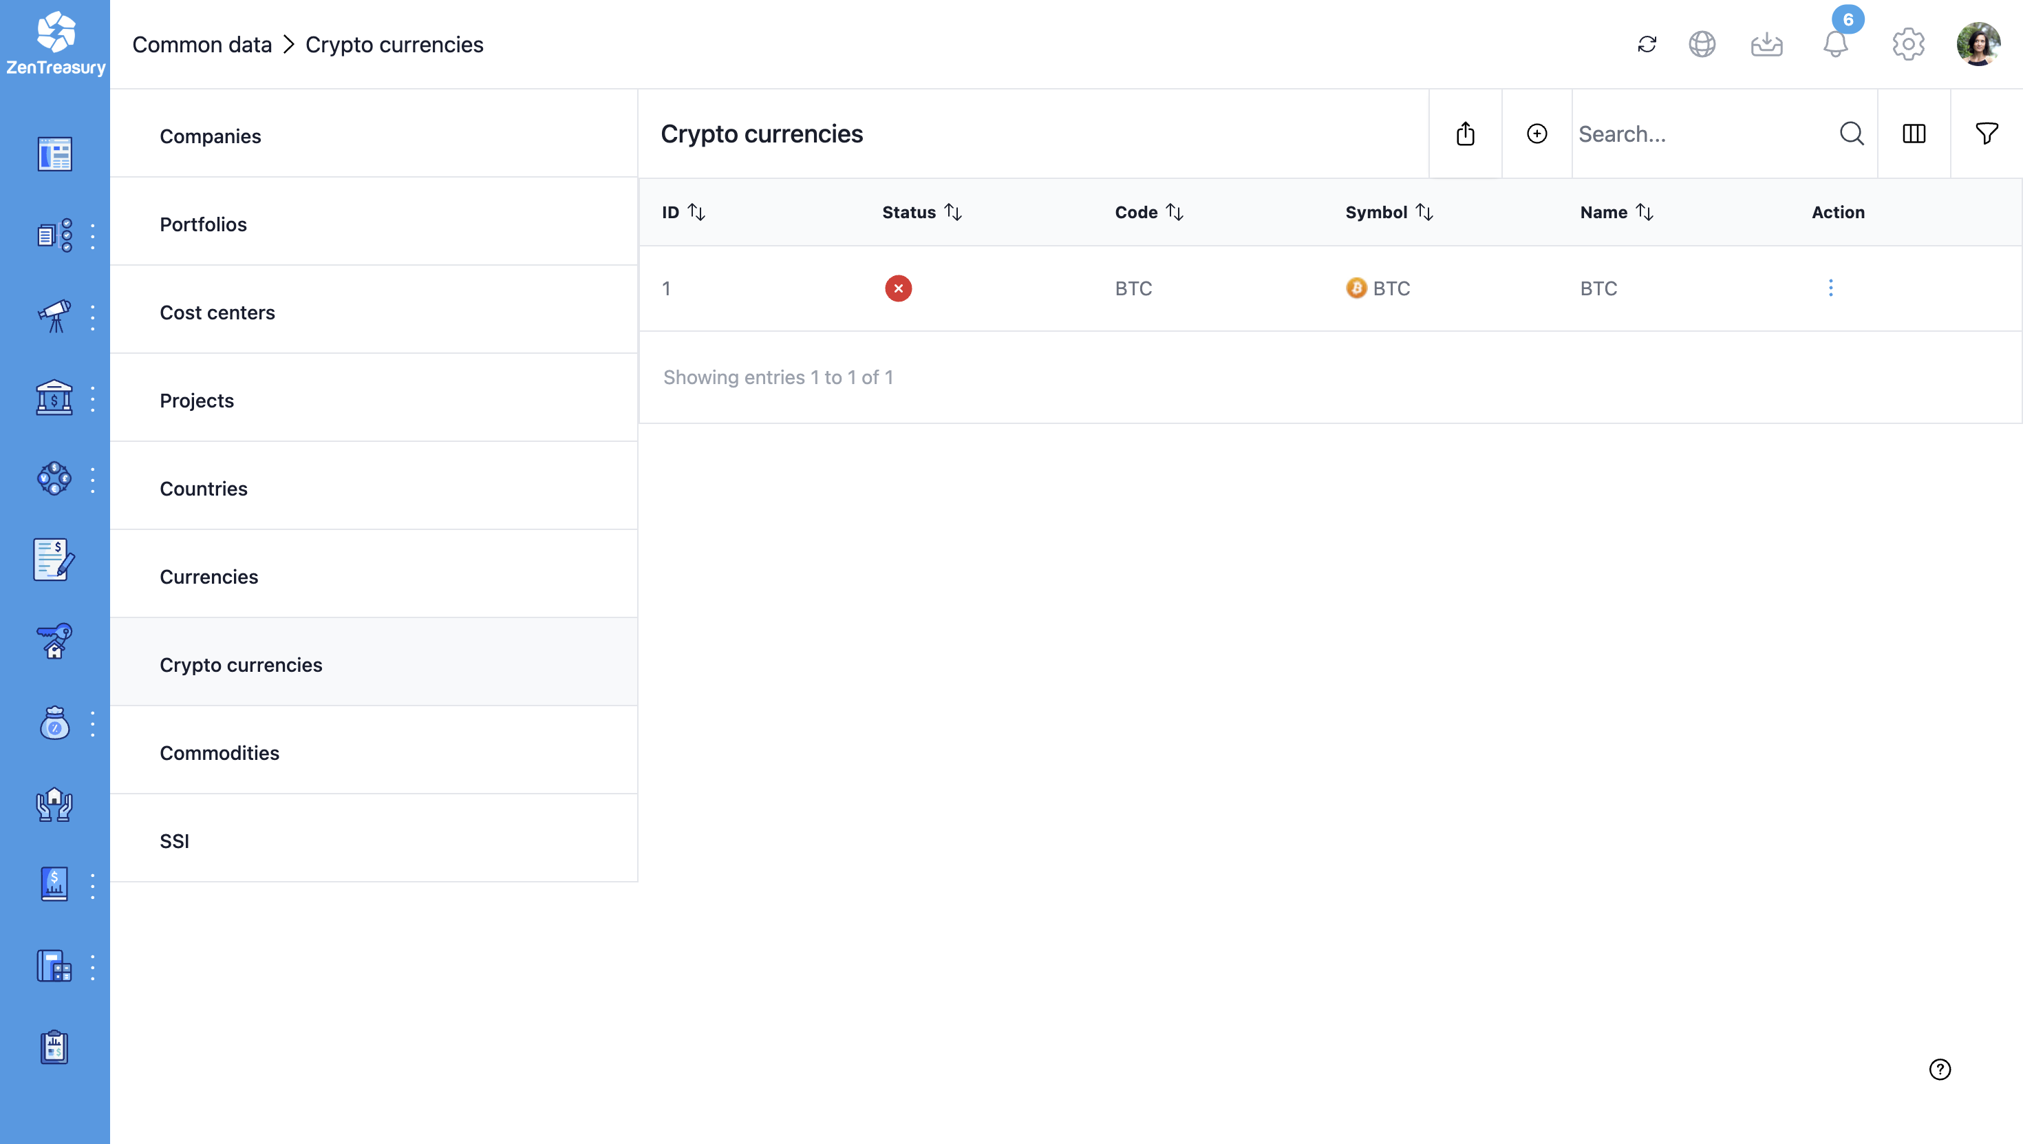Open the filter funnel icon
Viewport: 2023px width, 1144px height.
coord(1986,134)
